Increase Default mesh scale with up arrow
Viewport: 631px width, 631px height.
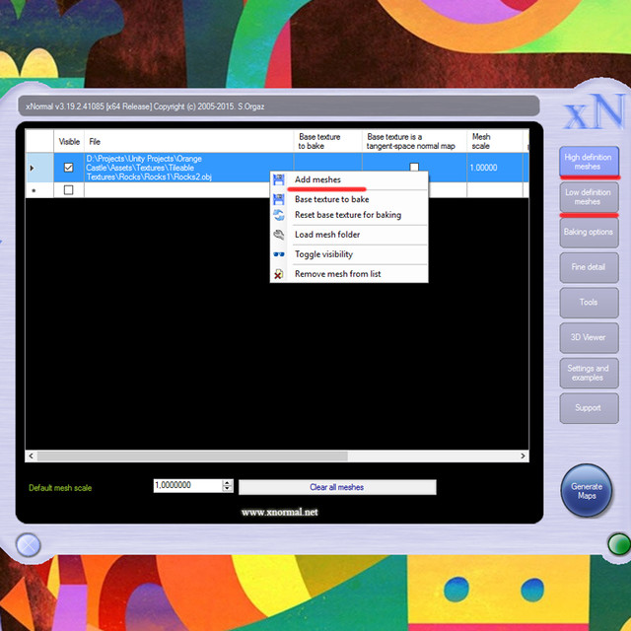[228, 482]
